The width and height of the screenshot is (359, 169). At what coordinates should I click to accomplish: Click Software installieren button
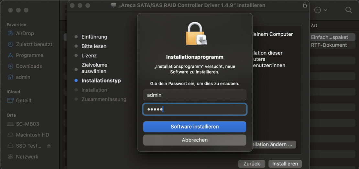tap(195, 127)
